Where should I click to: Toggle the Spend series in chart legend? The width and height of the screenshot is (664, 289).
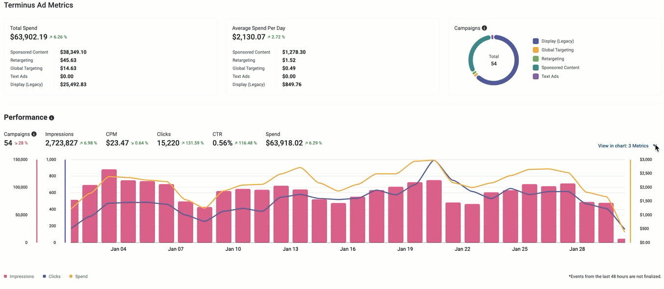tap(78, 277)
